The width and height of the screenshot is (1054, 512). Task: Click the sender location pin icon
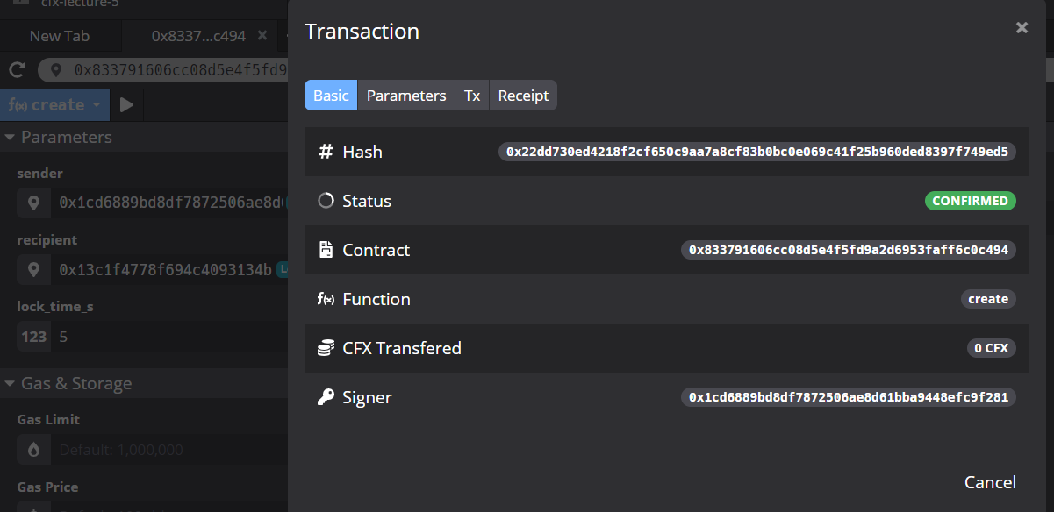tap(34, 203)
